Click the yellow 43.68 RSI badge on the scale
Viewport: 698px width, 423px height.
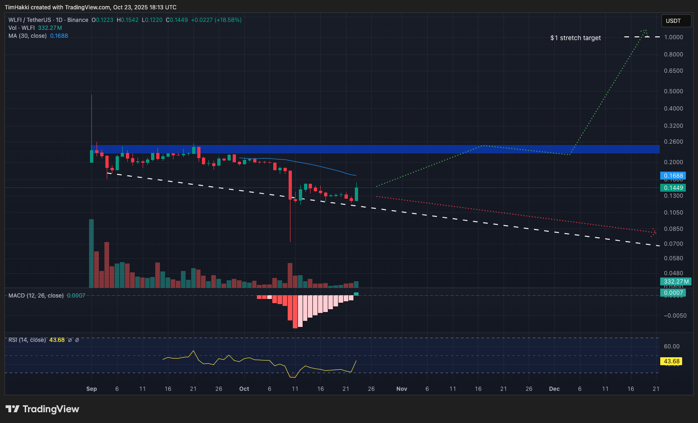[672, 361]
